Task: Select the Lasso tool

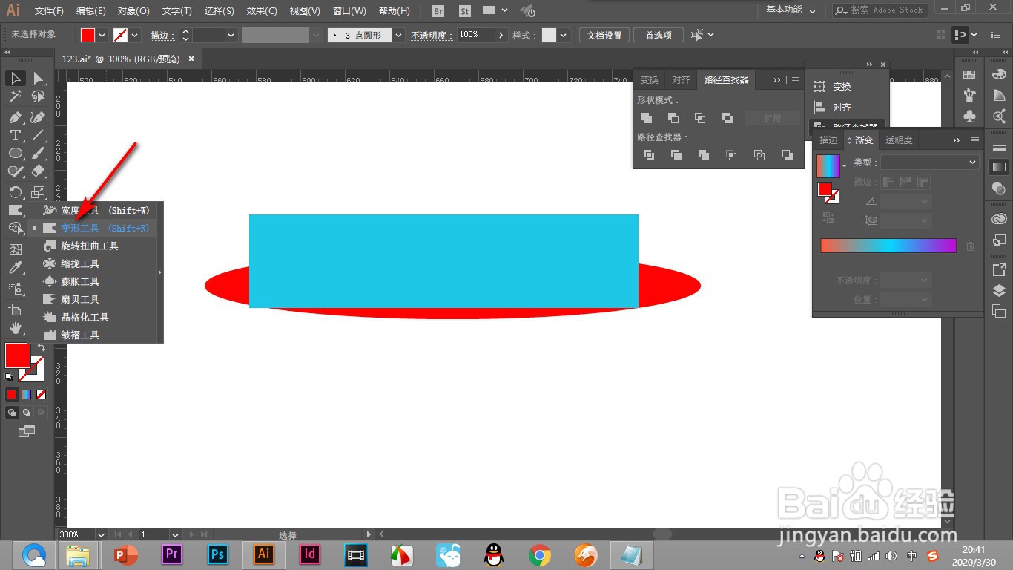Action: (39, 96)
